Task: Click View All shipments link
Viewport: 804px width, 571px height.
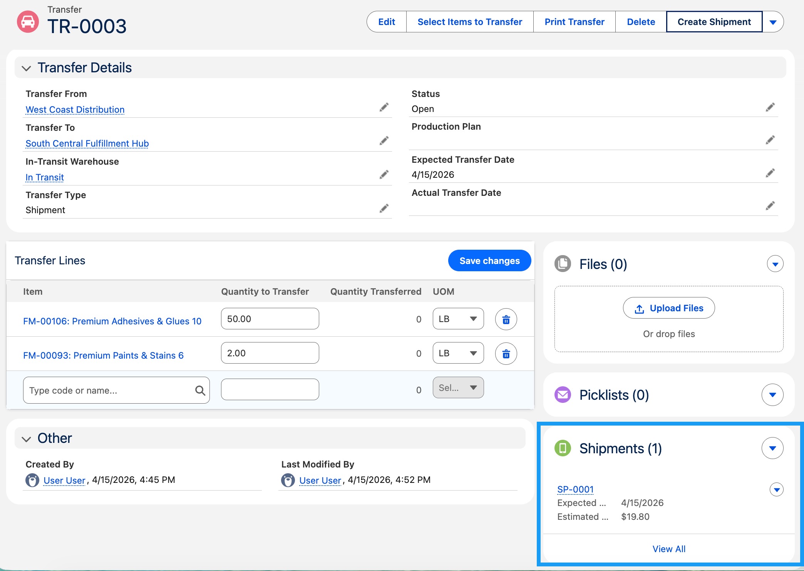Action: (669, 549)
